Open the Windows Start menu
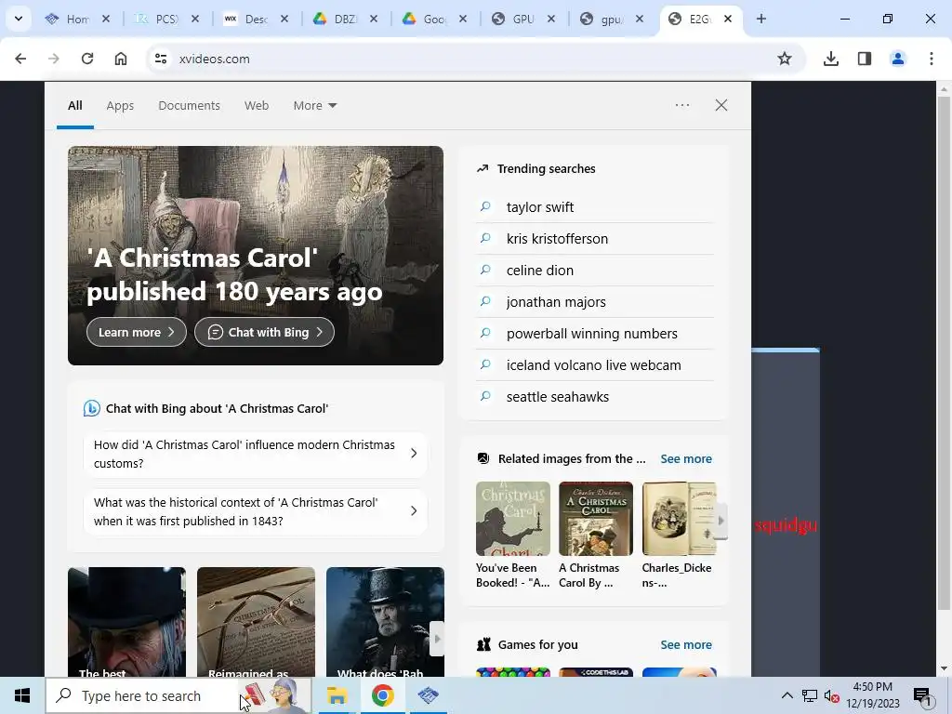 coord(22,695)
